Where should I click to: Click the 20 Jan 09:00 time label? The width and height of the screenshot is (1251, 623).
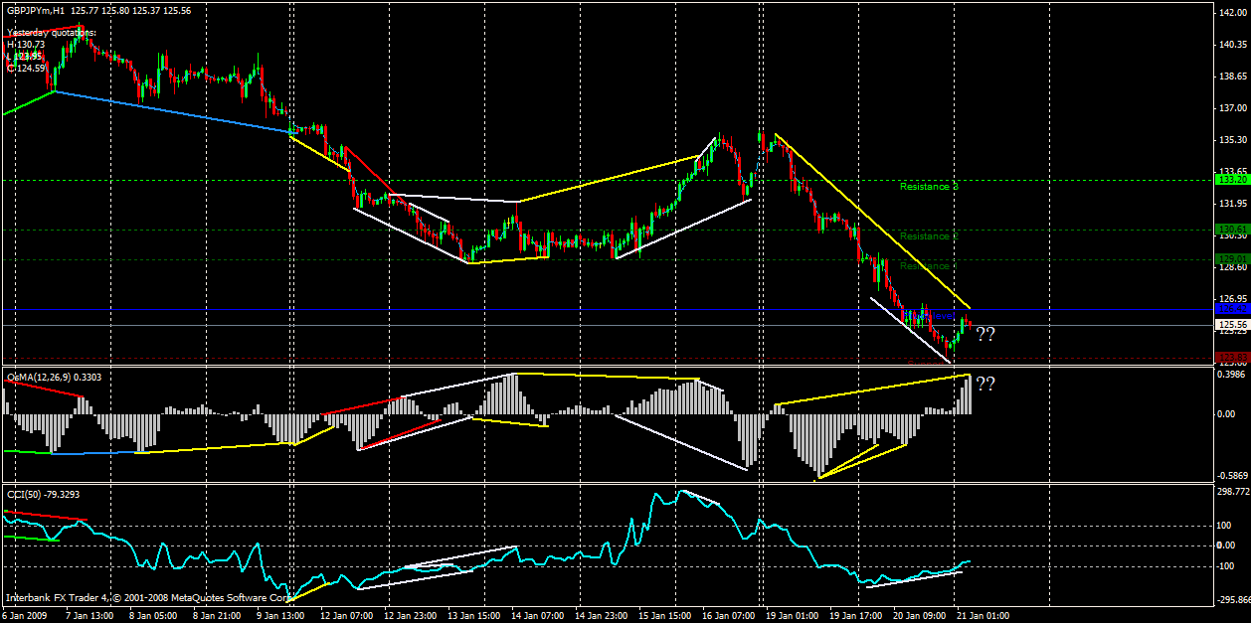coord(918,615)
